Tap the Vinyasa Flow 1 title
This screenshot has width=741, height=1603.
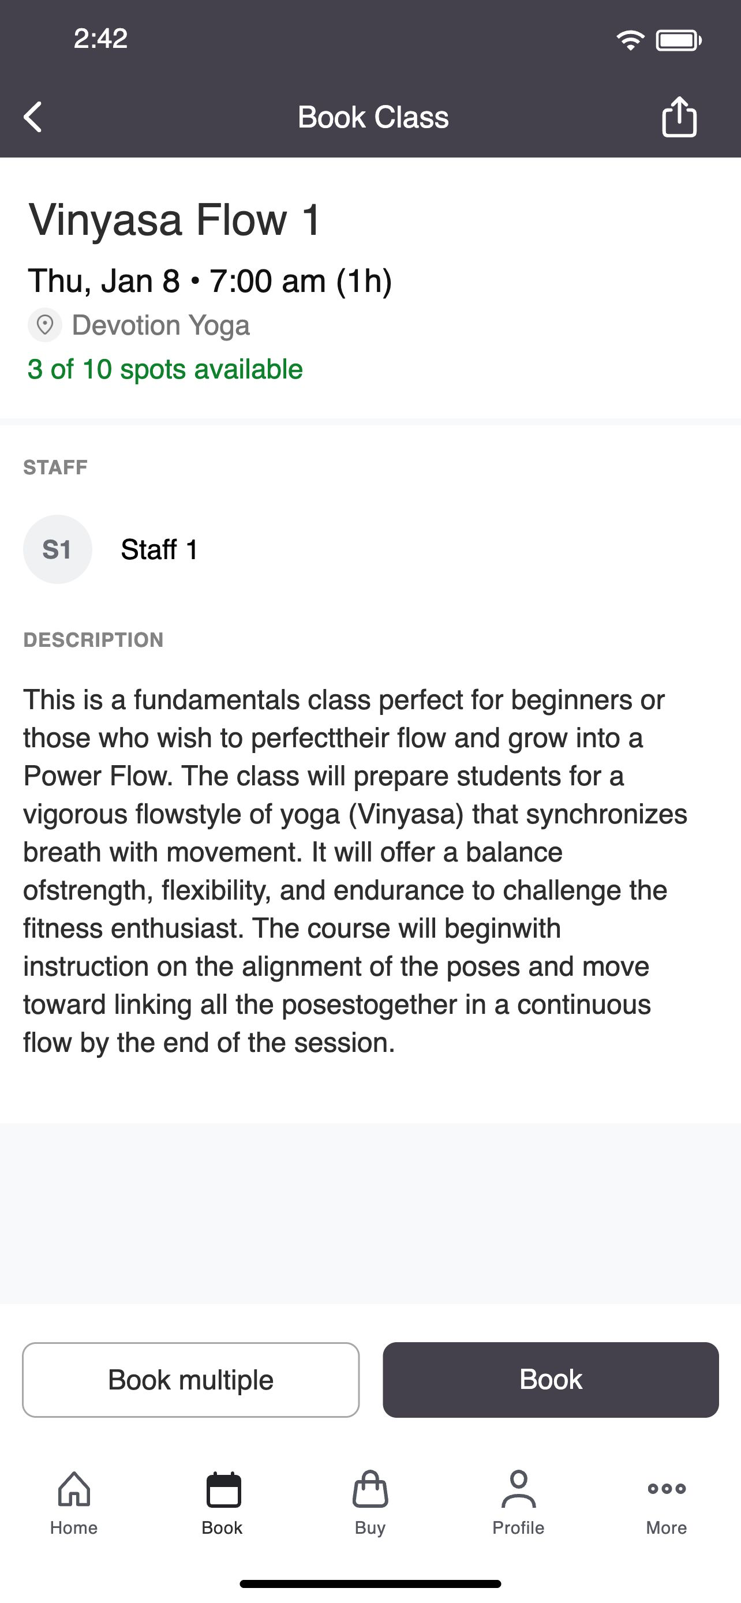pyautogui.click(x=175, y=220)
